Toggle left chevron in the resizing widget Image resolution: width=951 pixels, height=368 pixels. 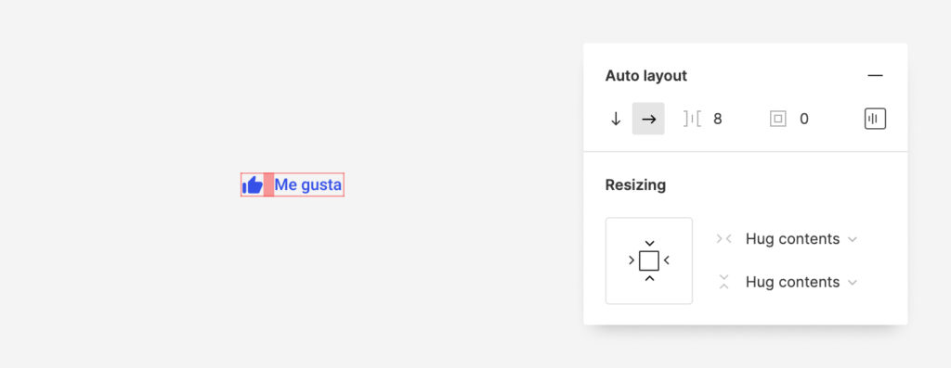click(632, 260)
